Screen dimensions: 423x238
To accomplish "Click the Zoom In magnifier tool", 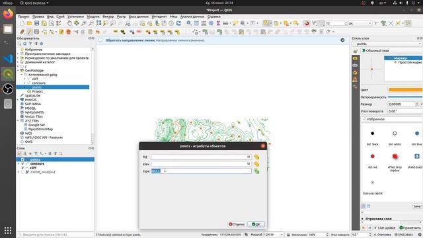I will (84, 24).
